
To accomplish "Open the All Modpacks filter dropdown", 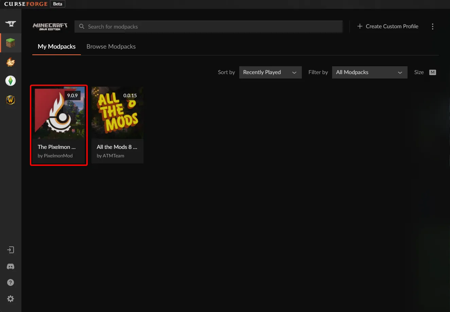I will 369,72.
